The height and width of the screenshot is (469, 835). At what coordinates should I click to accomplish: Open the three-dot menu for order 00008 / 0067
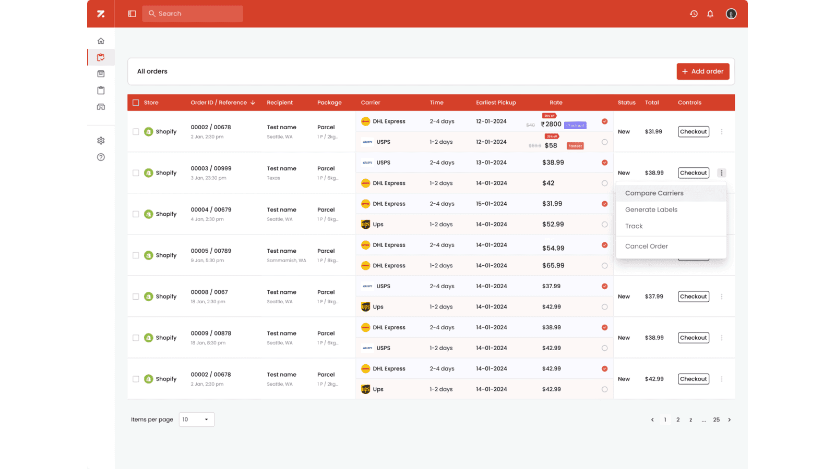(x=722, y=296)
